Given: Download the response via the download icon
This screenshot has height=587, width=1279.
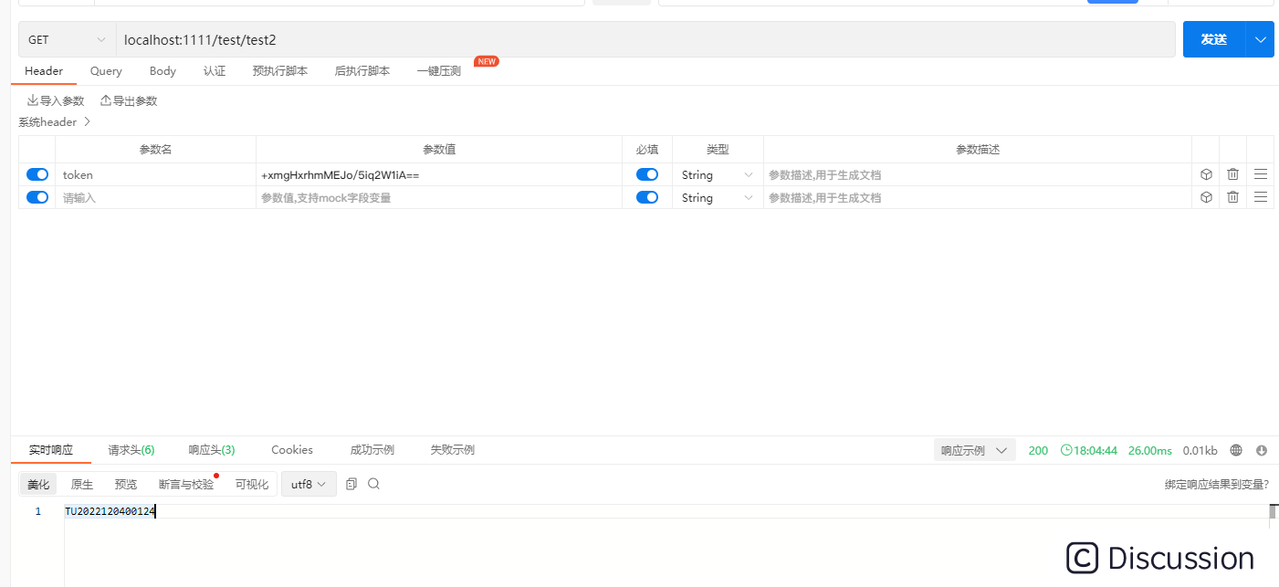Looking at the screenshot, I should point(1261,449).
